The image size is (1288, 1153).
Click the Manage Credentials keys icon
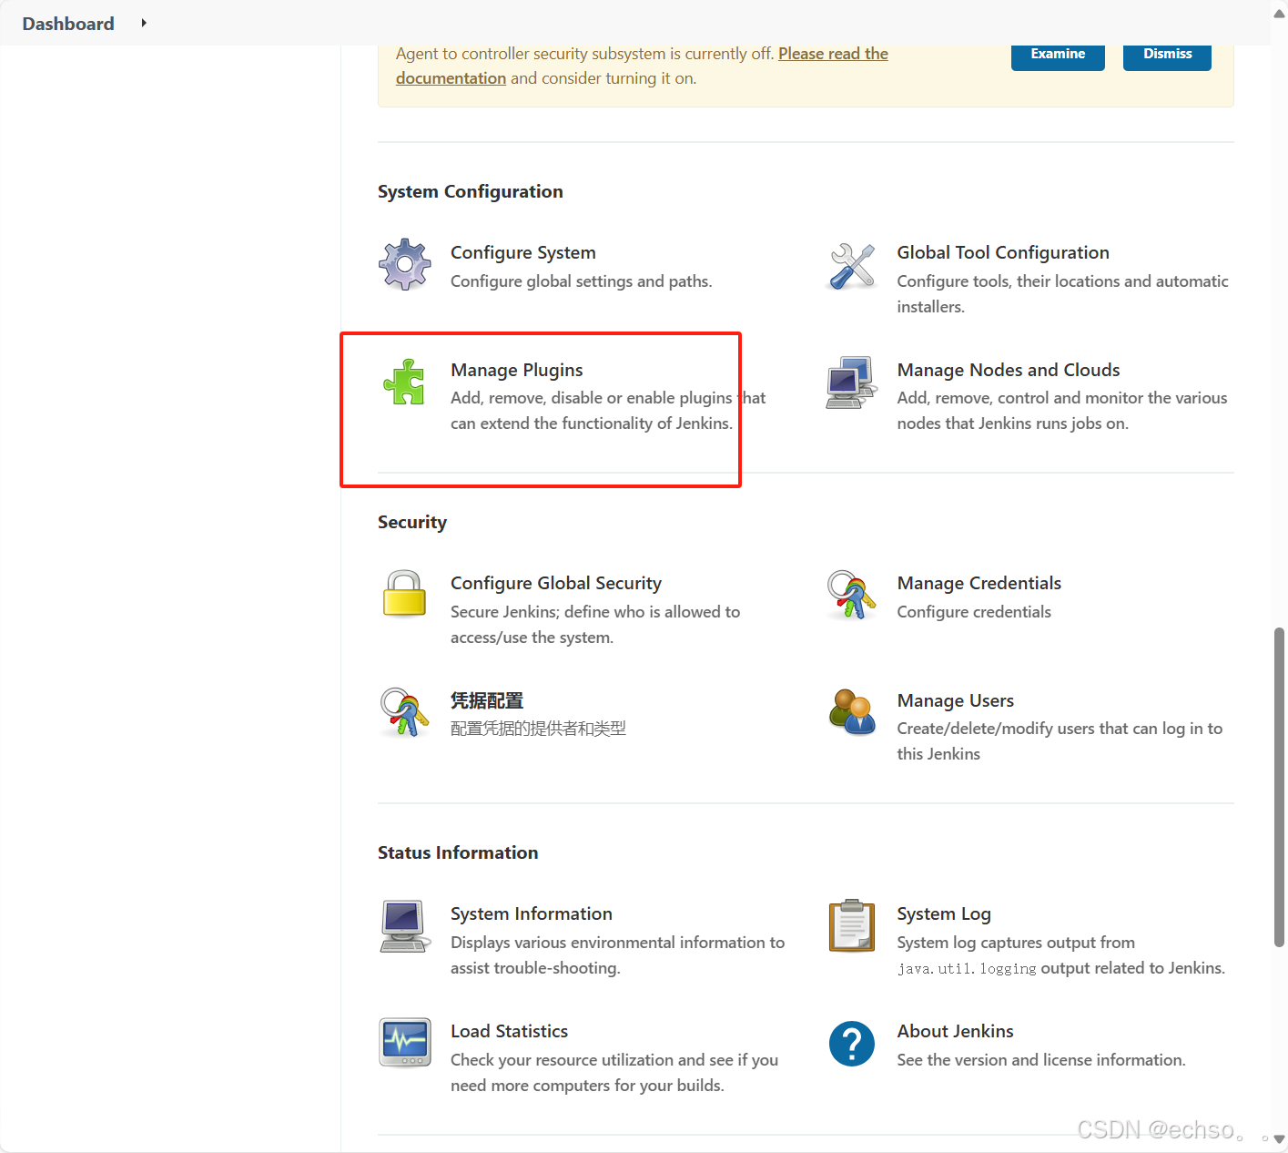[x=852, y=595]
